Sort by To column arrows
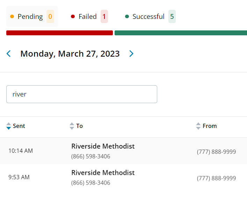The height and width of the screenshot is (201, 247). [x=72, y=126]
